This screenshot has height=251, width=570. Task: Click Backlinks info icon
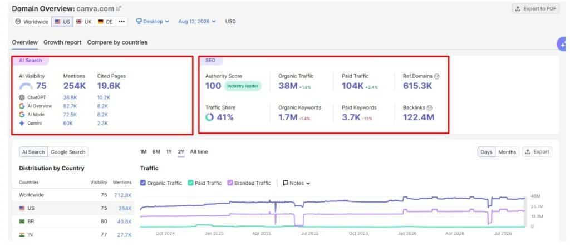pyautogui.click(x=429, y=107)
